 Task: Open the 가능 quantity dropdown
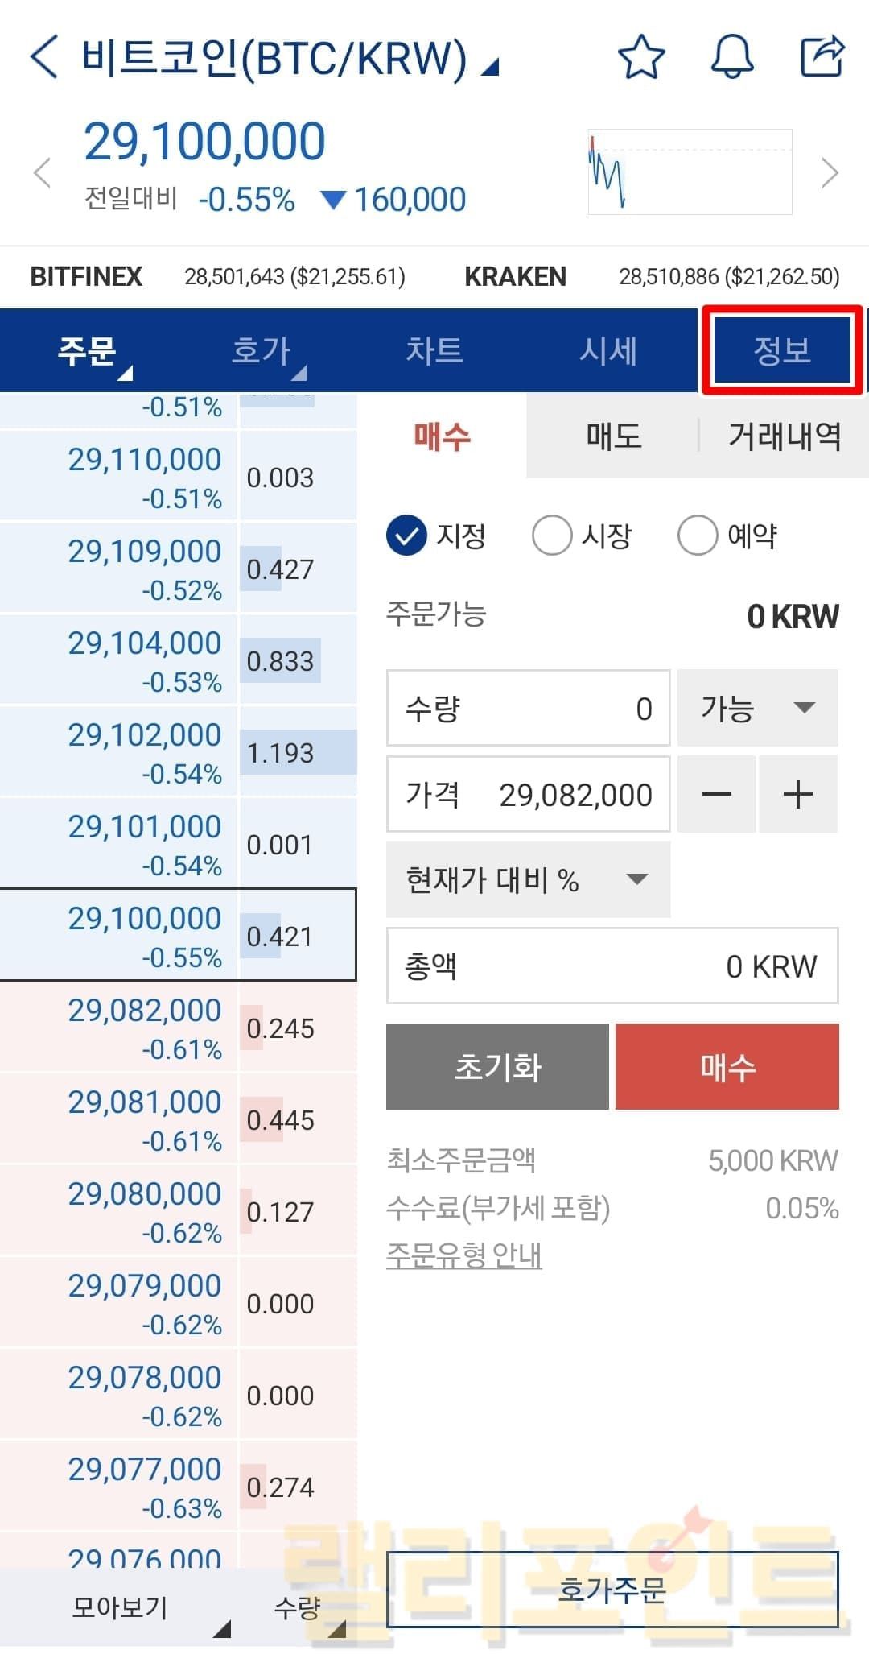pyautogui.click(x=757, y=708)
